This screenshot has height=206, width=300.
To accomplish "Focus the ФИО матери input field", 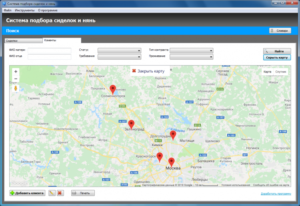I will (x=49, y=50).
